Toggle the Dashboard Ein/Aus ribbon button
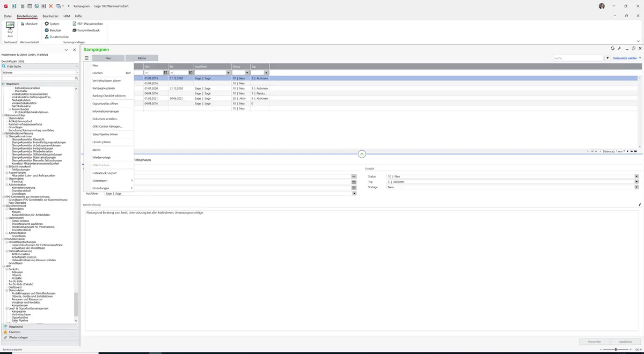 10,29
